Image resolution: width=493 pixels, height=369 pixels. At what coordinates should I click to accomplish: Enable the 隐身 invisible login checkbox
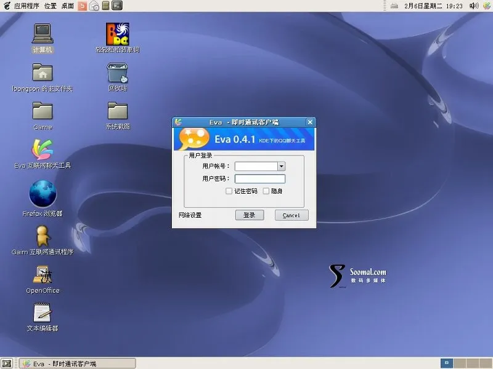pos(266,191)
